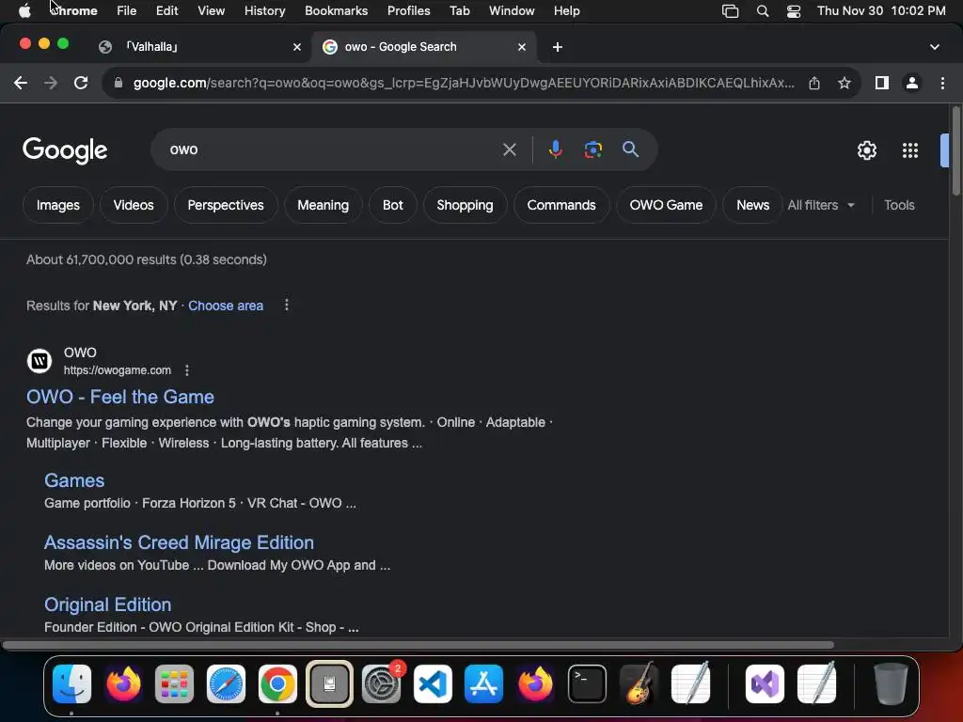The width and height of the screenshot is (963, 722).
Task: Open Safari from the Dock
Action: (226, 684)
